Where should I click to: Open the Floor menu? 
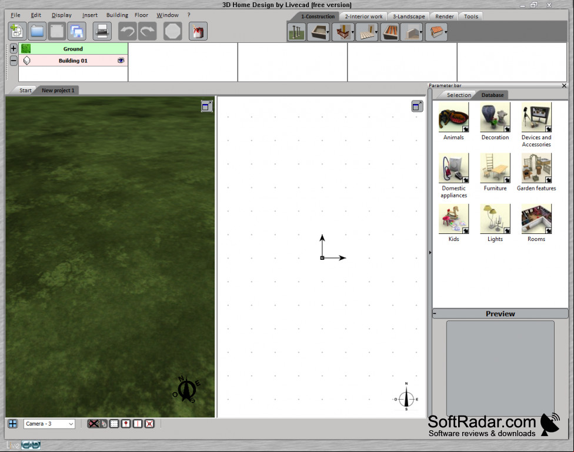tap(141, 15)
